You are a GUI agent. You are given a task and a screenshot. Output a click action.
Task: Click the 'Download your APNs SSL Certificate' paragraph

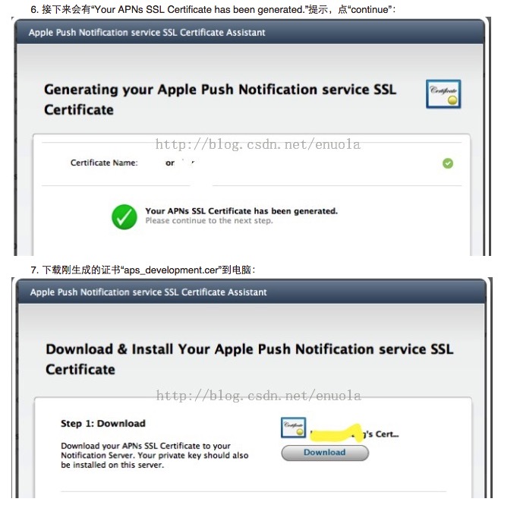coord(155,455)
